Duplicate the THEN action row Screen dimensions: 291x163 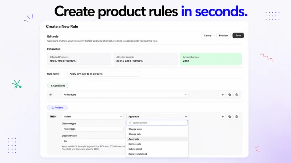(x=230, y=117)
